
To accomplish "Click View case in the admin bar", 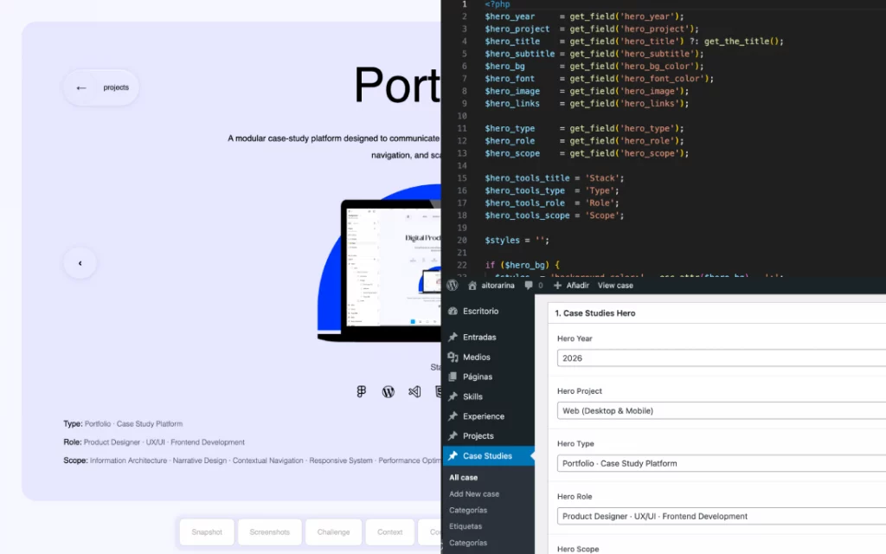I will click(x=615, y=286).
